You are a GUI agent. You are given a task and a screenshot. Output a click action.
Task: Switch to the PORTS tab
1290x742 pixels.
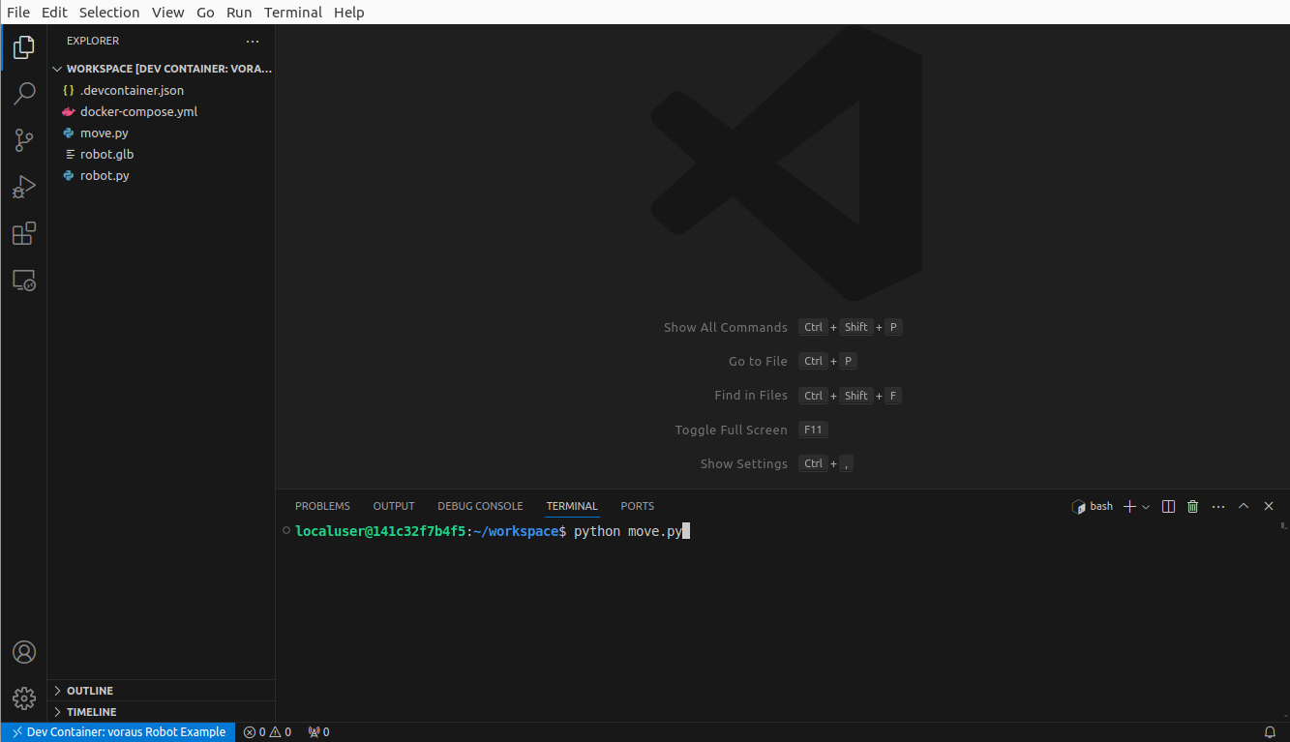tap(638, 506)
